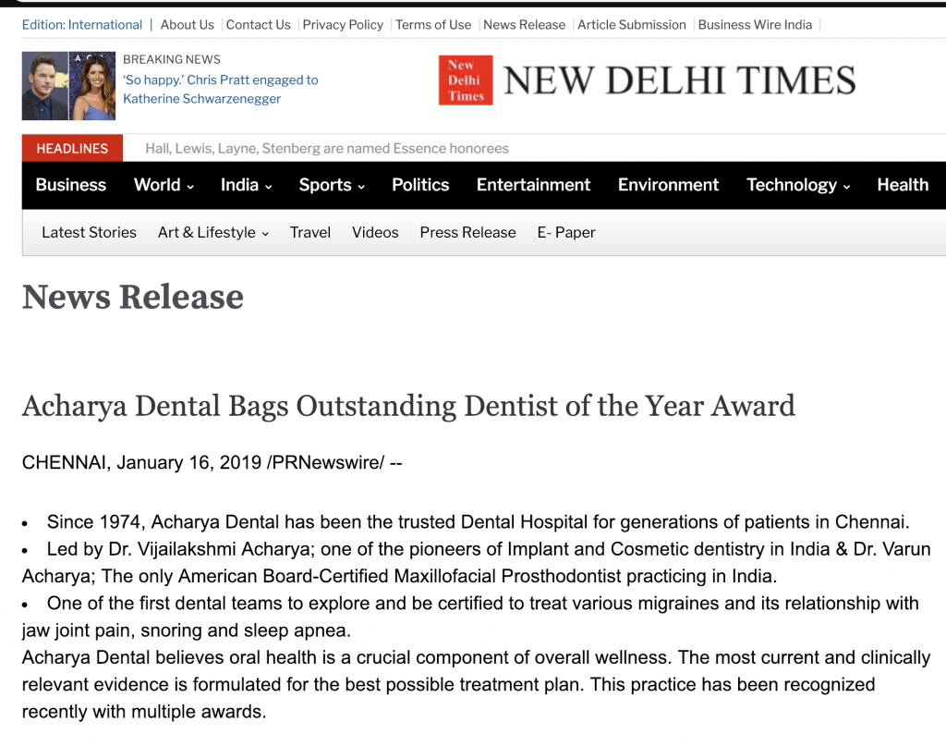The width and height of the screenshot is (946, 746).
Task: Open the Contact Us link
Action: [259, 25]
